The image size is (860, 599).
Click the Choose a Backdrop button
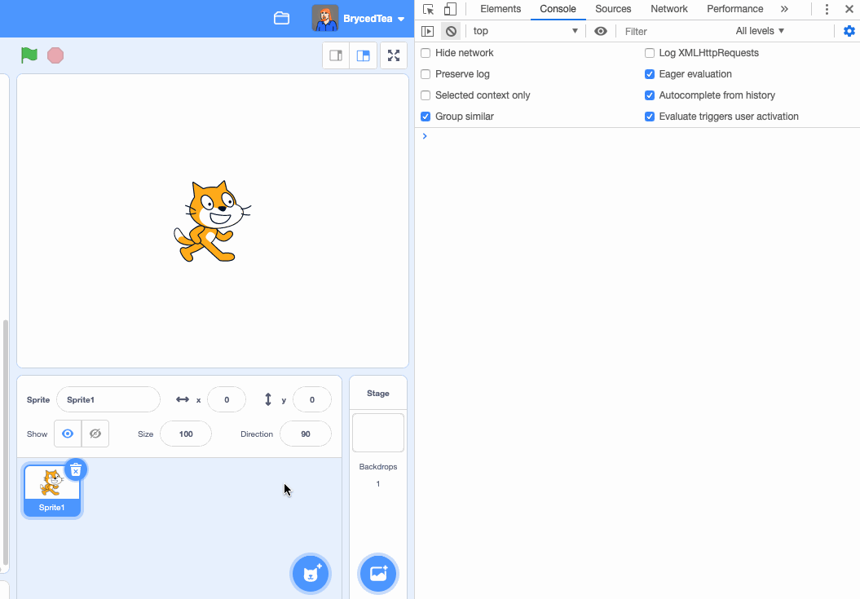click(x=378, y=574)
